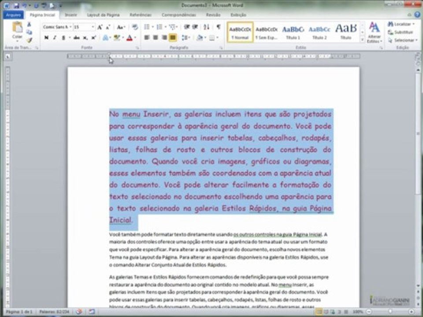Click the proofing errors icon in status bar

coord(79,312)
